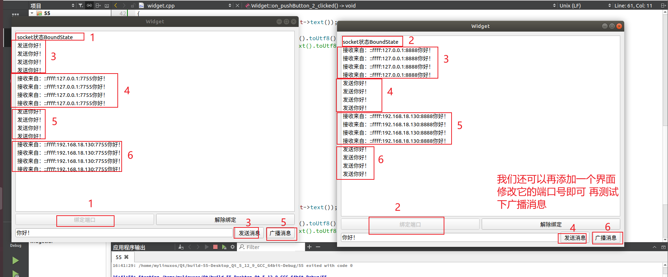The image size is (668, 277).
Task: Click the maximize output pane icon
Action: pyautogui.click(x=663, y=247)
